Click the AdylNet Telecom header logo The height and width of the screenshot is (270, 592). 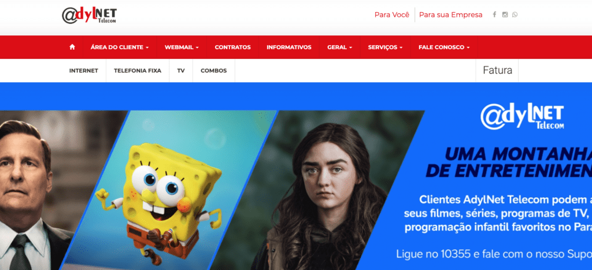pos(90,16)
